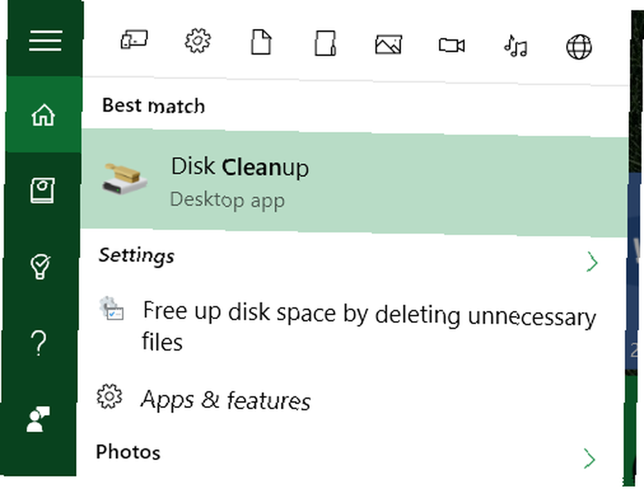Filter results by Documents icon
644x489 pixels.
point(261,42)
